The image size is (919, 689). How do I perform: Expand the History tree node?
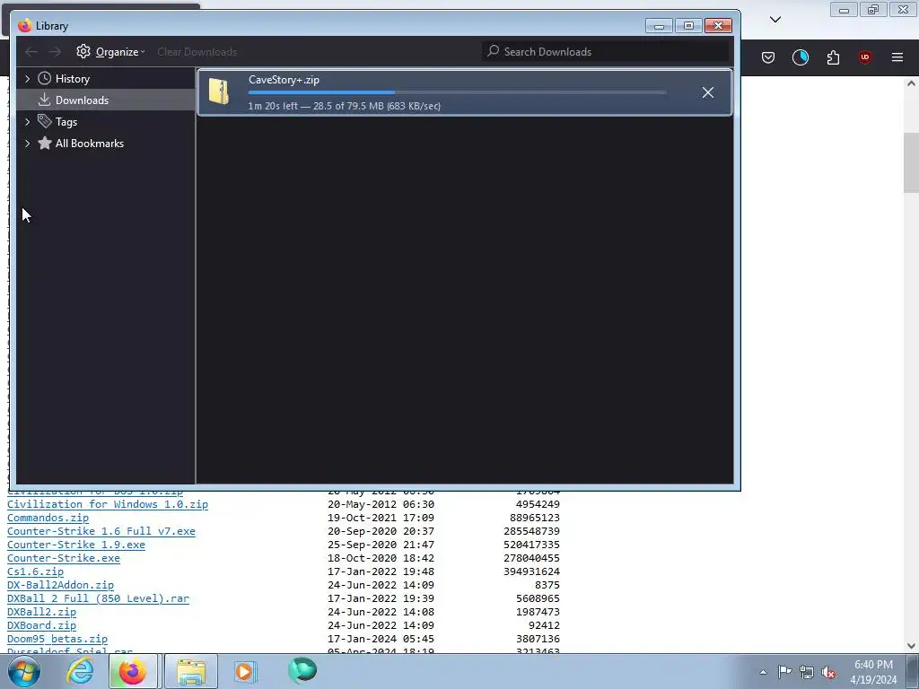27,79
